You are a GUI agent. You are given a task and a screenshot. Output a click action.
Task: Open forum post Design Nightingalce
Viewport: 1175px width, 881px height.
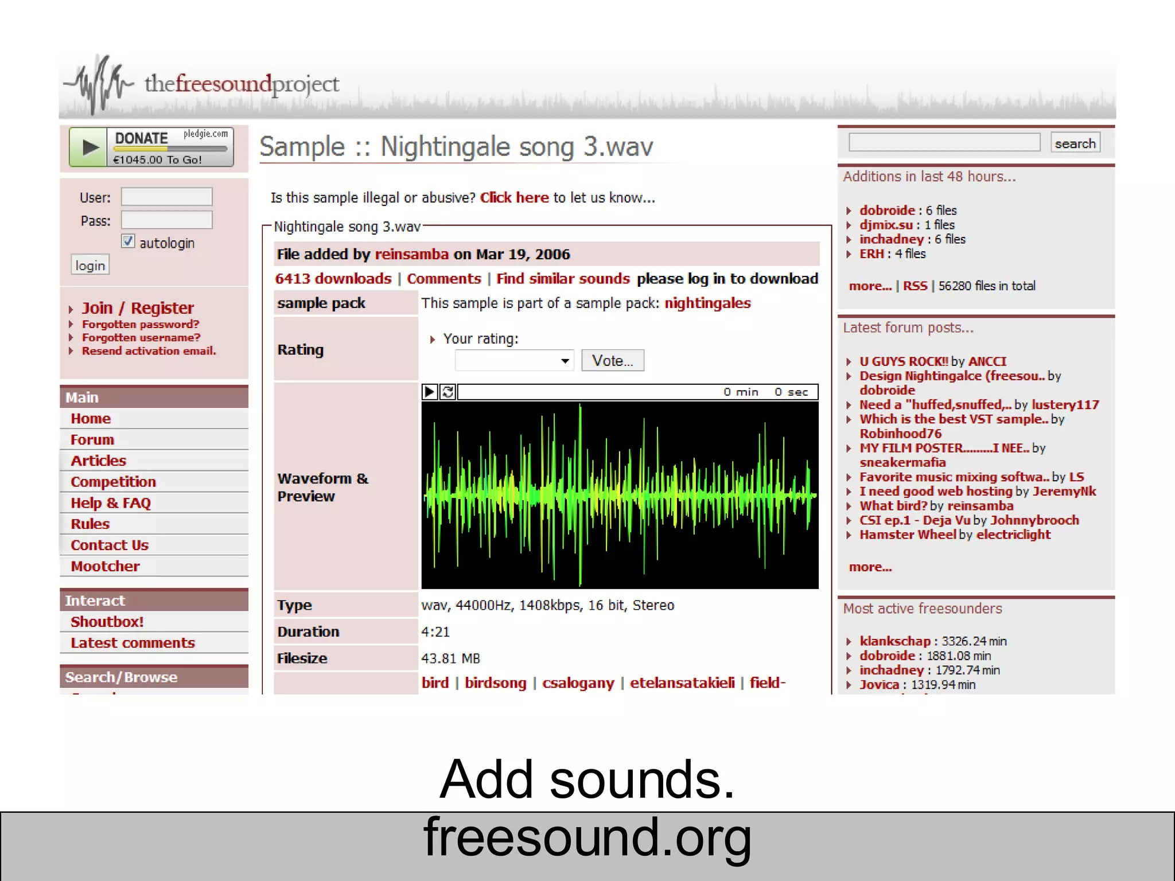[952, 376]
